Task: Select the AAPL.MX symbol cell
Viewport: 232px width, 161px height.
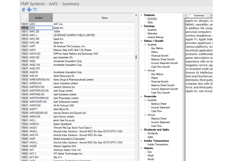Action: pos(41,39)
